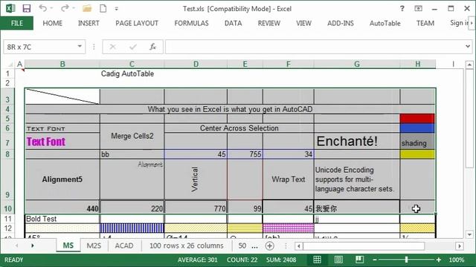Switch to Page Break Preview icon
The image size is (476, 267).
[359, 260]
